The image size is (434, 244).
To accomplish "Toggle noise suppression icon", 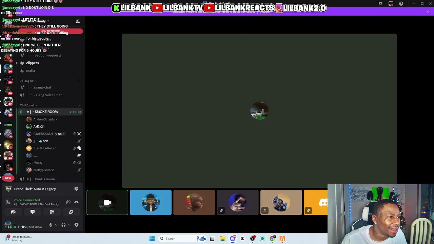I will pos(68,202).
